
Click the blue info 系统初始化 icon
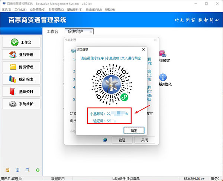[x=163, y=78]
